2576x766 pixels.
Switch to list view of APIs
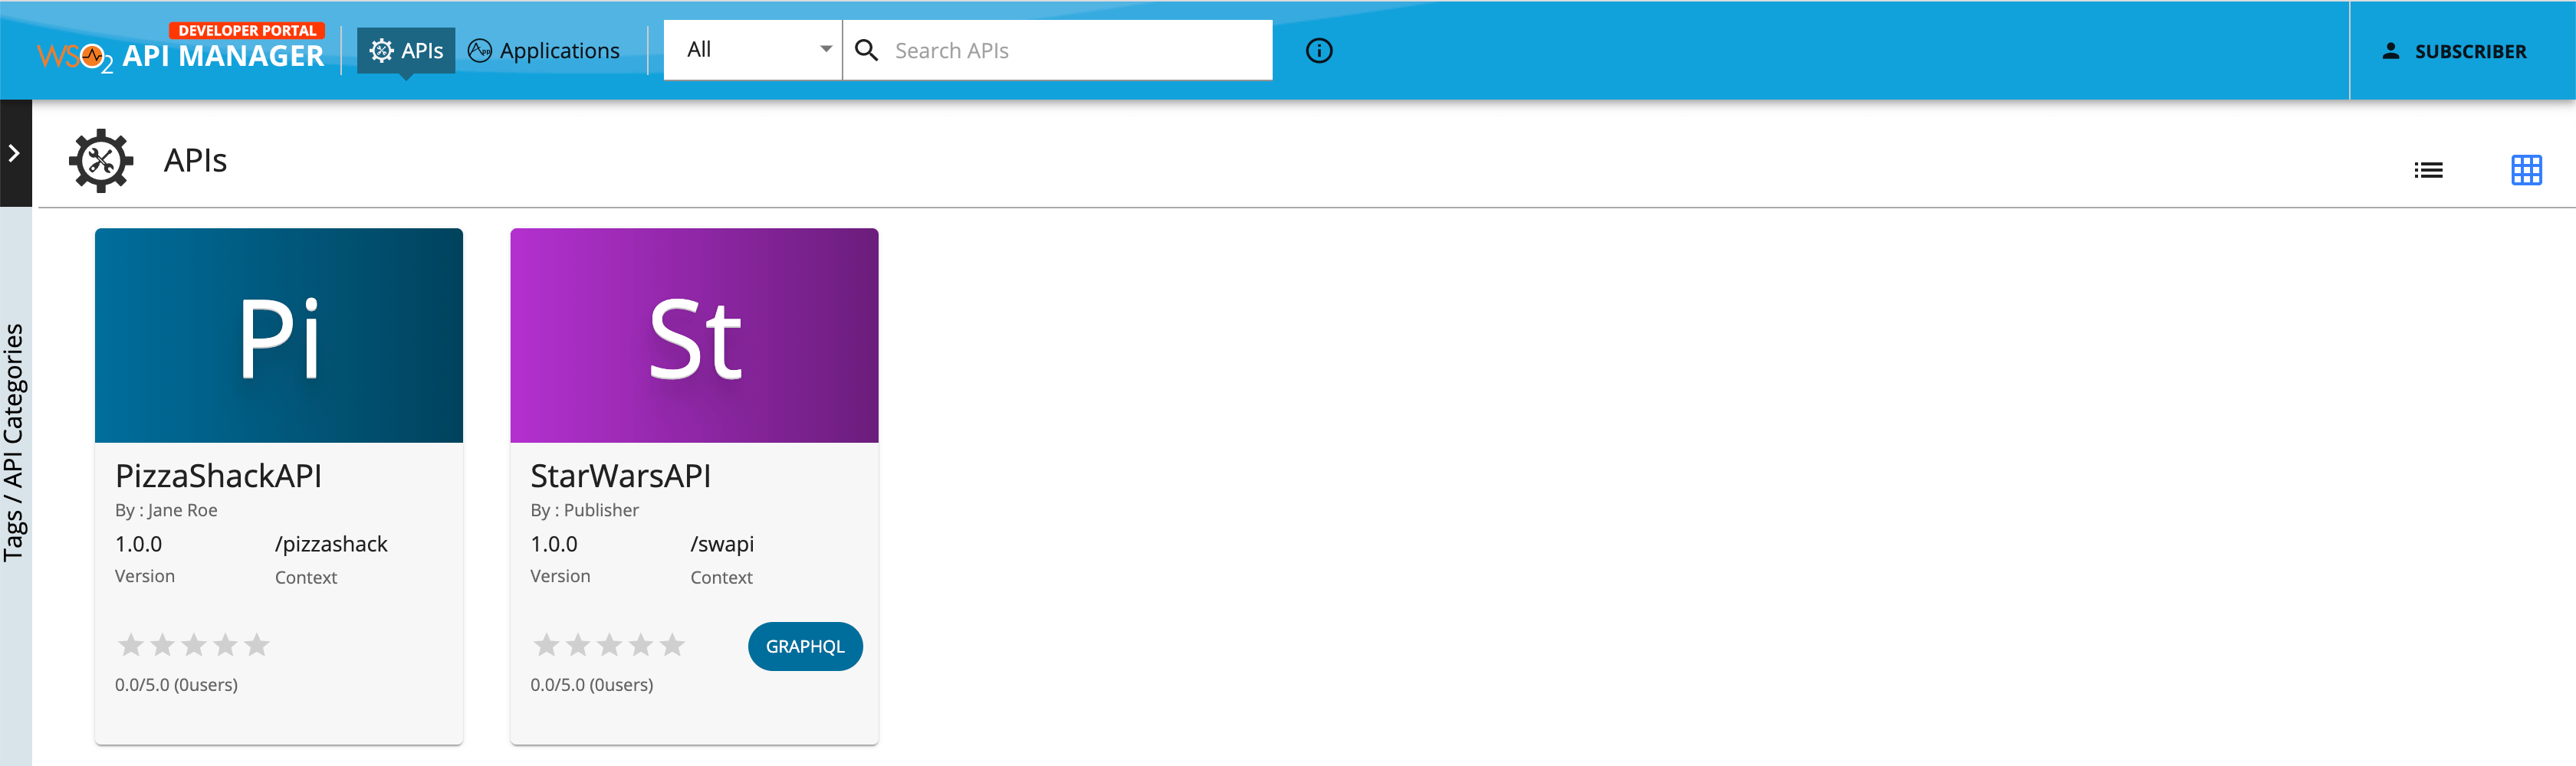pyautogui.click(x=2428, y=170)
